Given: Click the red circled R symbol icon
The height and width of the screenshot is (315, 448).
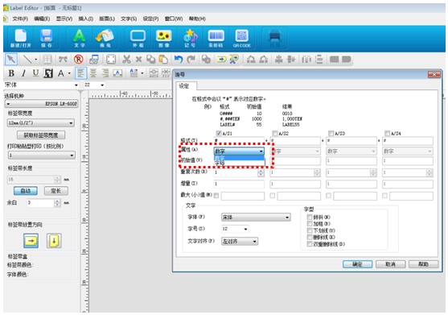Looking at the screenshot, I should [78, 60].
